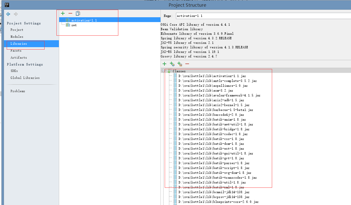Remove the selected library with the minus icon

(x=70, y=13)
